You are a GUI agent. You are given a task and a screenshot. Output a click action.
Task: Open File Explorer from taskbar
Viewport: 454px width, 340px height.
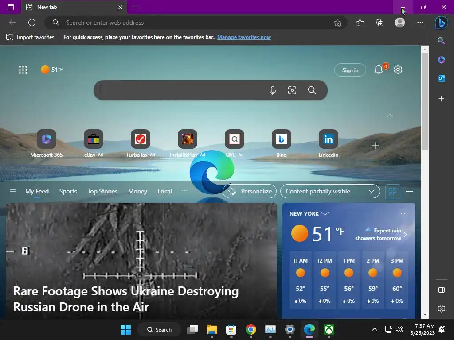[x=211, y=329]
